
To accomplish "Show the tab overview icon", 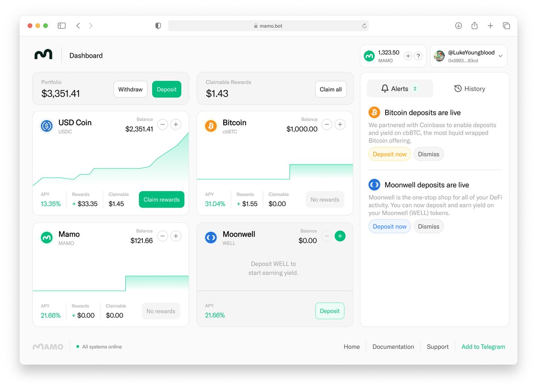I will tap(507, 26).
